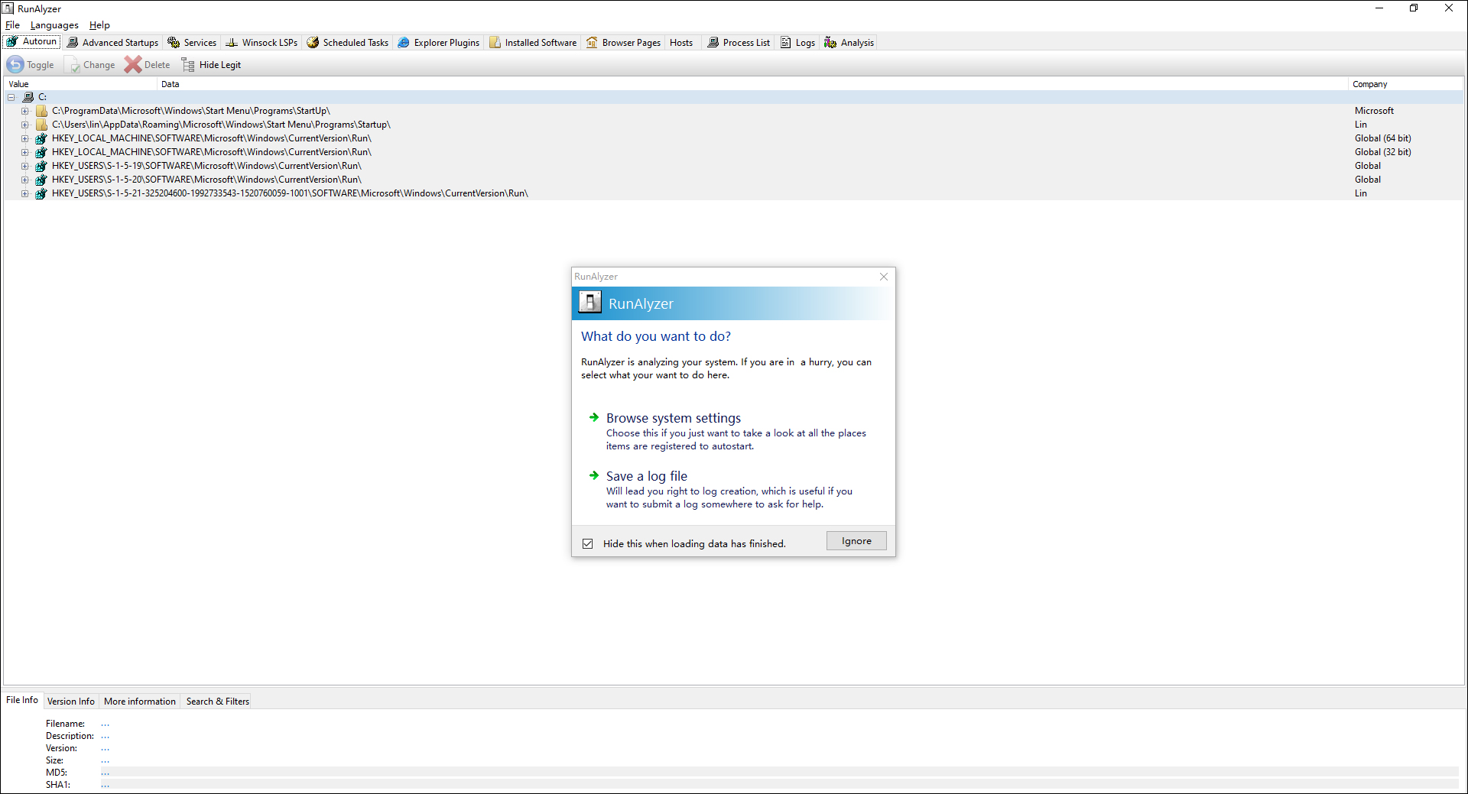This screenshot has height=794, width=1468.
Task: Click the Advanced Startups tab icon
Action: (x=73, y=43)
